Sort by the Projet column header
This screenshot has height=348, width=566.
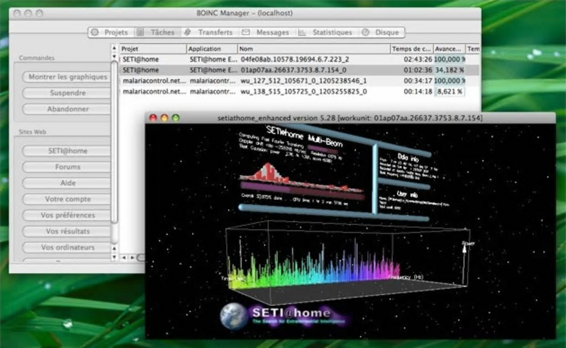(153, 49)
